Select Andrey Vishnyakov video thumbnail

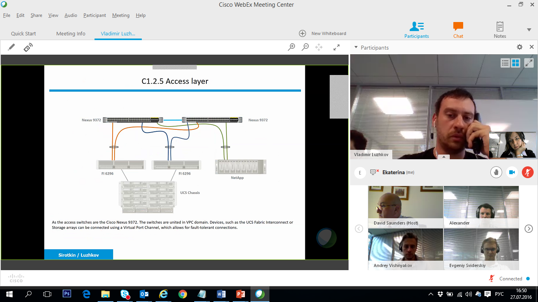pyautogui.click(x=405, y=249)
